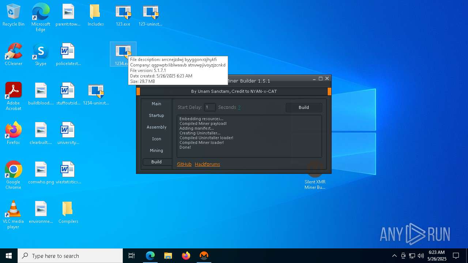Viewport: 468px width, 263px height.
Task: Select the comwho.png file icon
Action: click(x=41, y=173)
